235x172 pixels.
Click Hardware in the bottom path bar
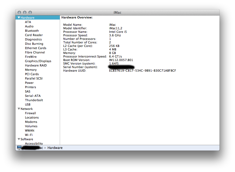click(55, 148)
